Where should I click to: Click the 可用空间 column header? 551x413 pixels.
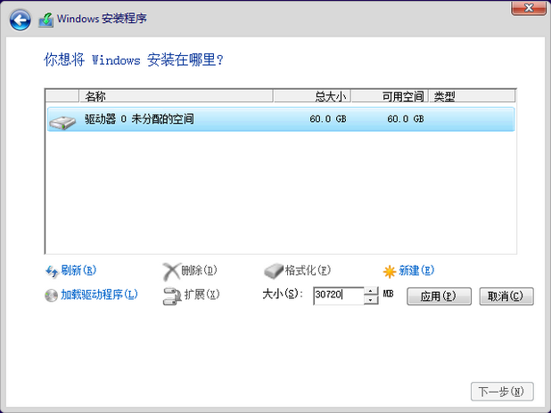pyautogui.click(x=390, y=96)
